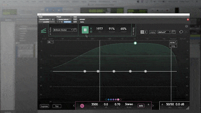The height and width of the screenshot is (113, 201).
Task: Click the 0.0 dB output gain value
Action: pyautogui.click(x=180, y=104)
